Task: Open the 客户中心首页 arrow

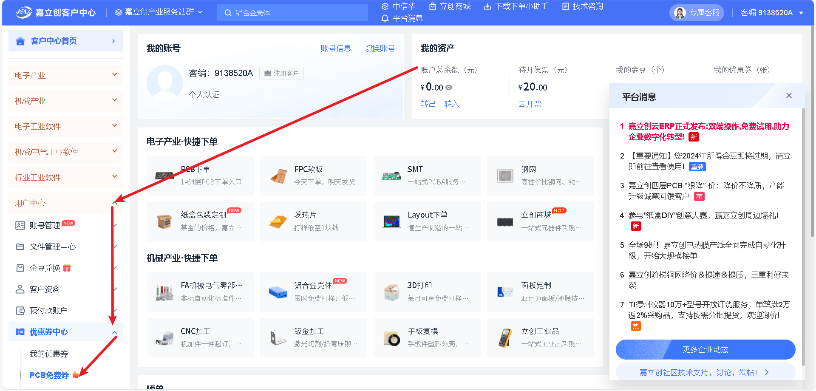Action: click(x=113, y=41)
